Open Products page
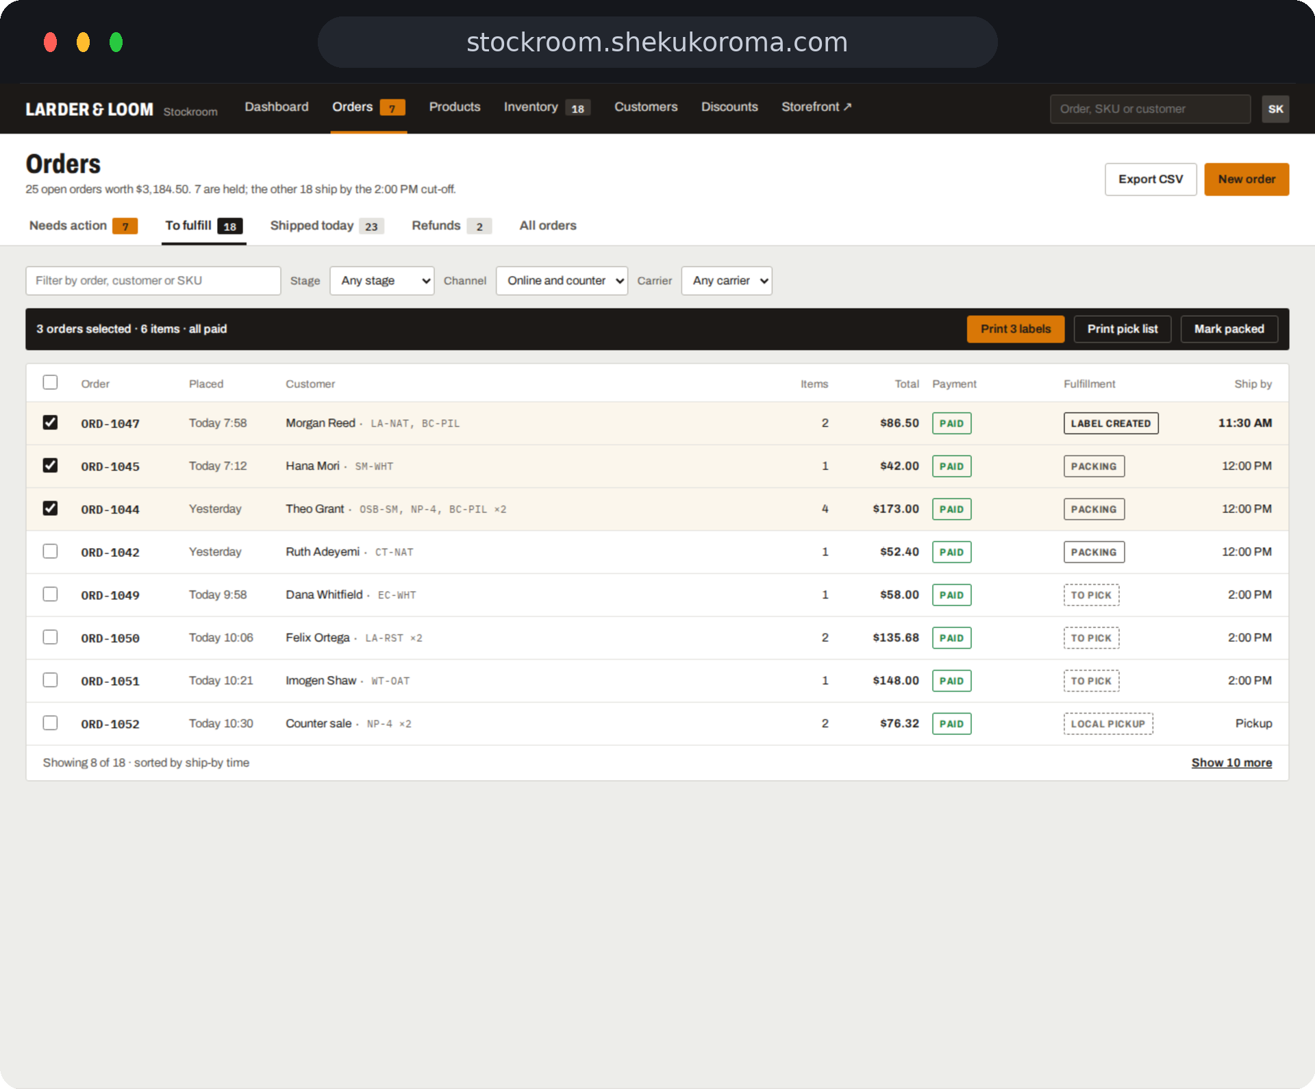Screen dimensions: 1315x1089 point(455,107)
